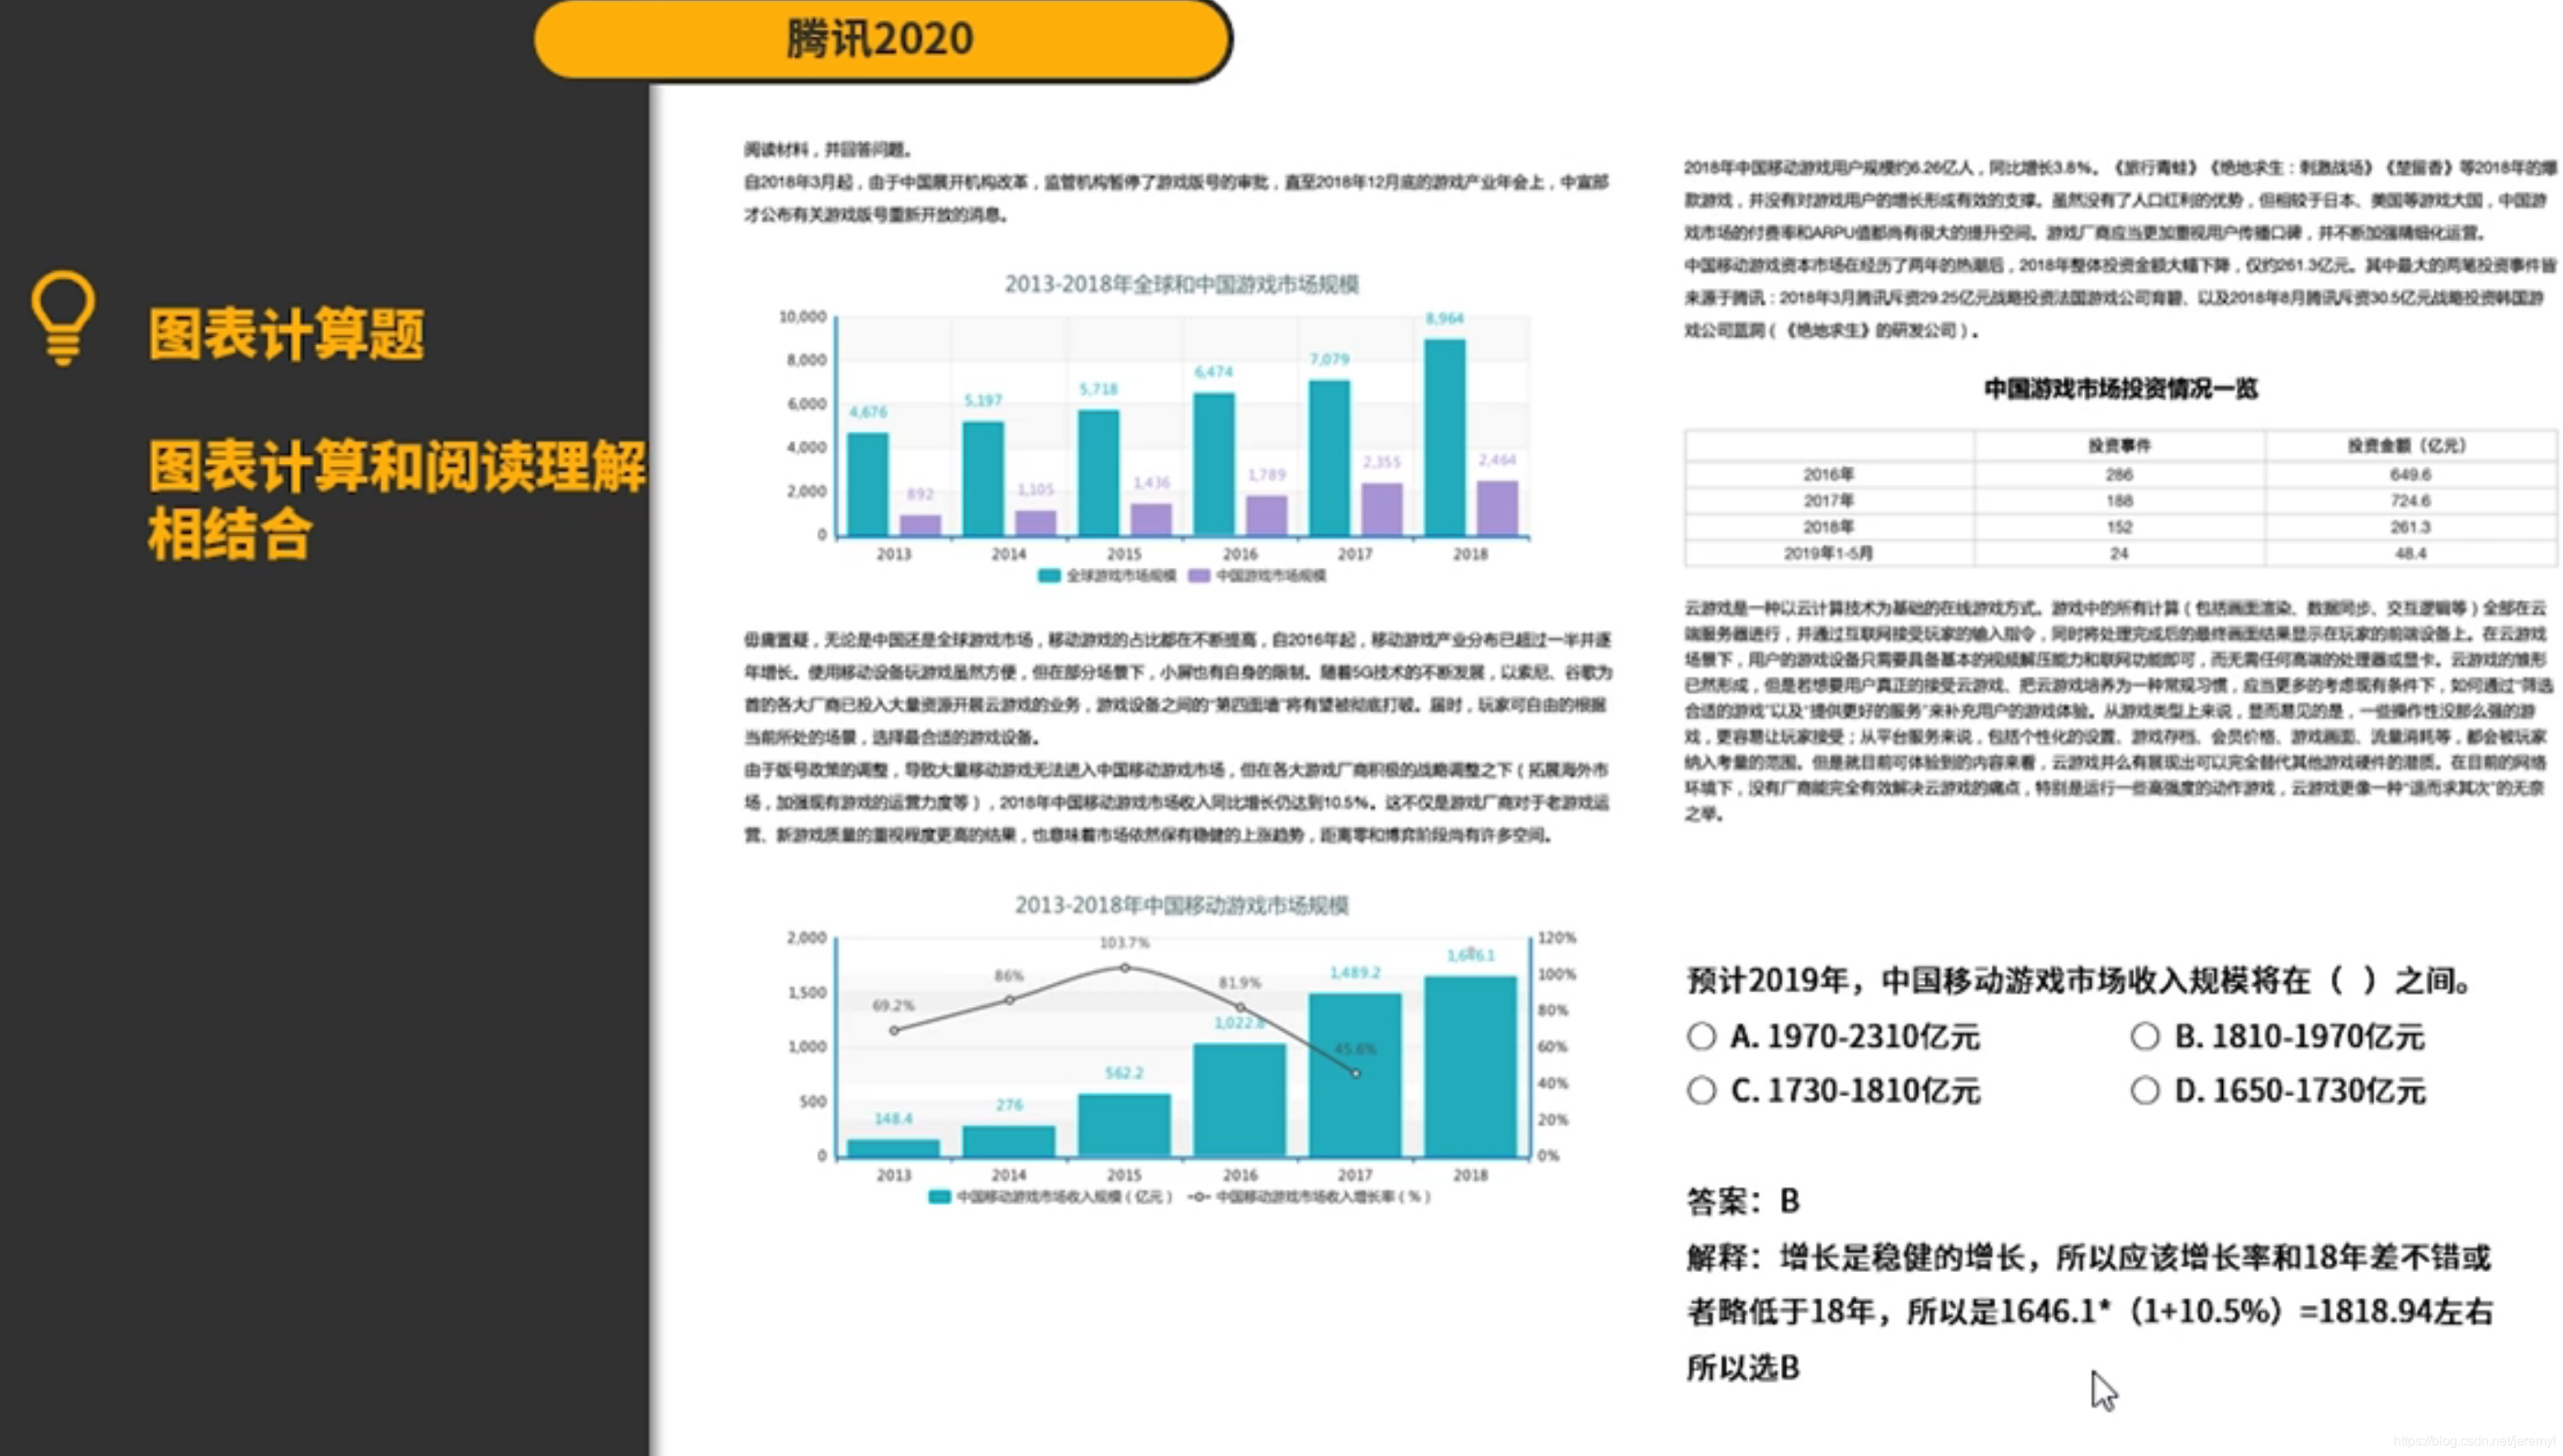This screenshot has height=1456, width=2563.
Task: Select radio option B. 1810-1970亿元
Action: pyautogui.click(x=2144, y=1036)
